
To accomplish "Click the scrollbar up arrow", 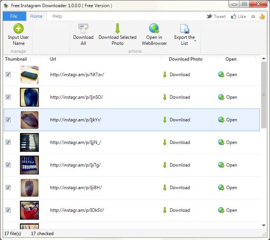I will click(x=264, y=58).
